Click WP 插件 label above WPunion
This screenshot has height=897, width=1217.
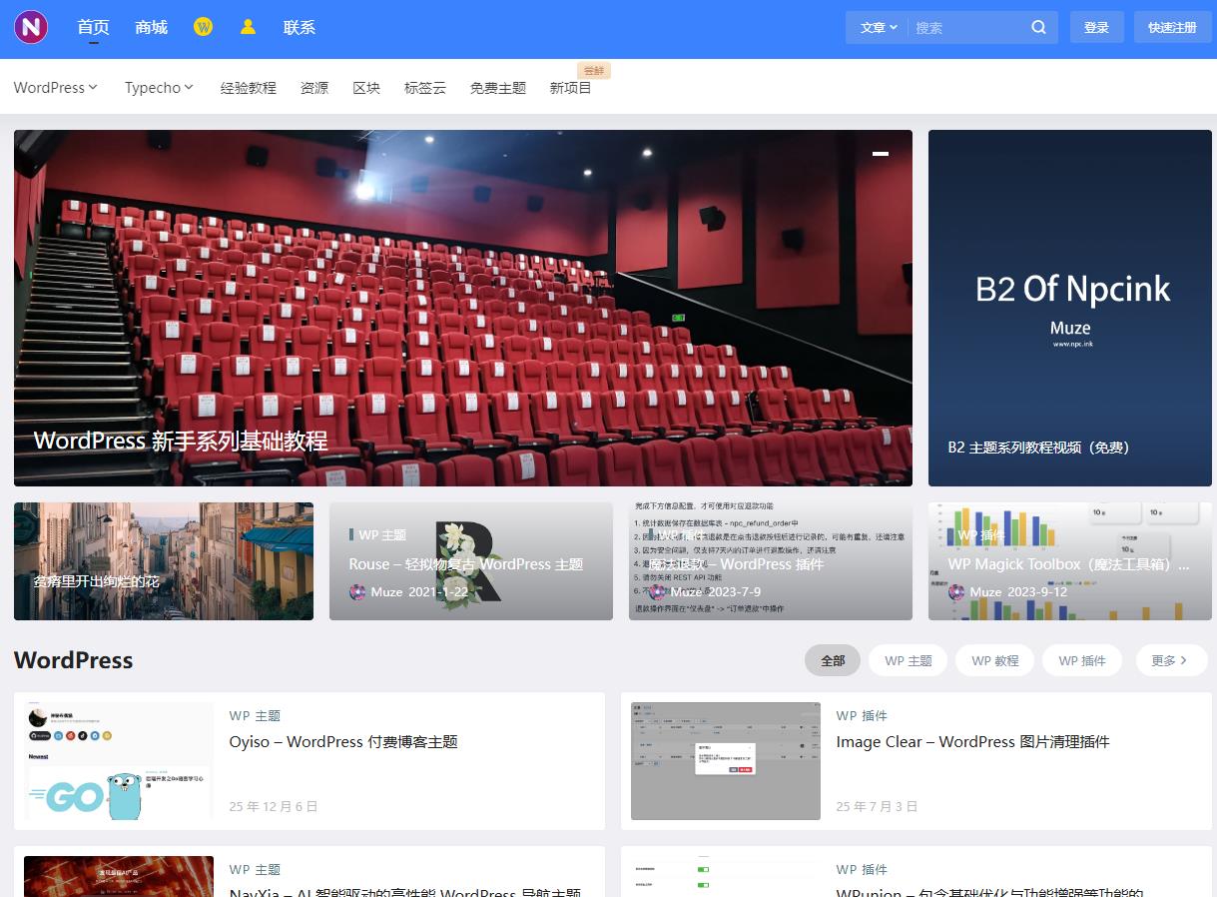[862, 869]
